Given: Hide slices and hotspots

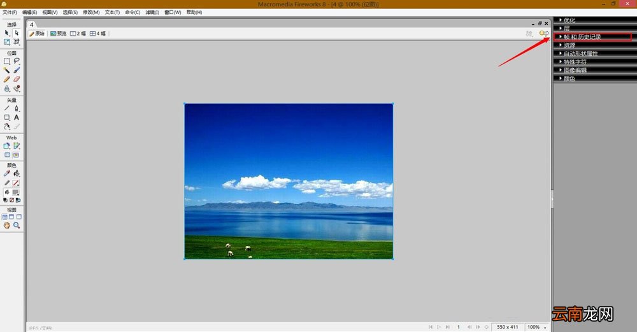Looking at the screenshot, I should pos(7,155).
